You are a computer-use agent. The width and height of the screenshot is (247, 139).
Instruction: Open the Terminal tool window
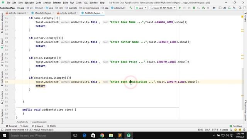(x=11, y=126)
